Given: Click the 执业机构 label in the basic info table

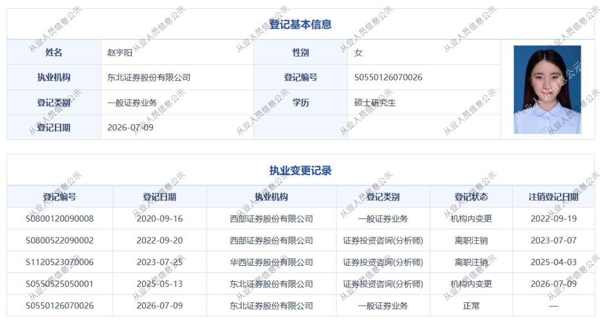Looking at the screenshot, I should point(54,78).
